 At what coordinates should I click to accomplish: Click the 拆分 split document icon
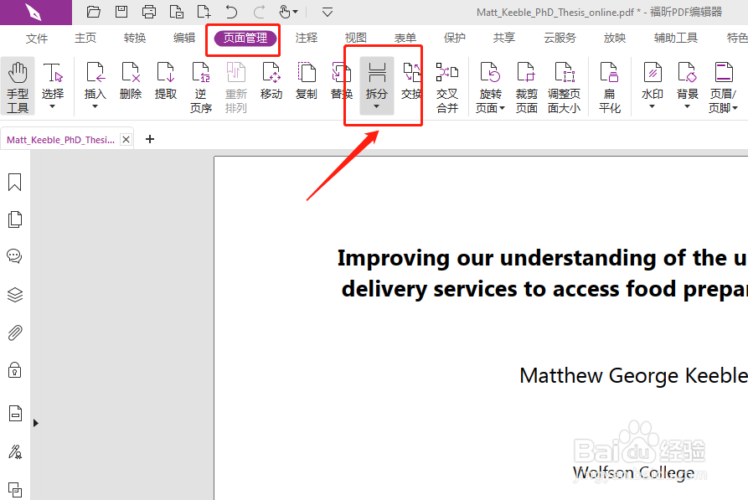tap(377, 72)
